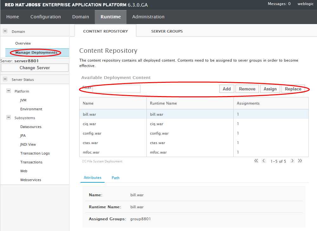Open Messages: 0 in header
317x231 pixels.
tap(279, 4)
